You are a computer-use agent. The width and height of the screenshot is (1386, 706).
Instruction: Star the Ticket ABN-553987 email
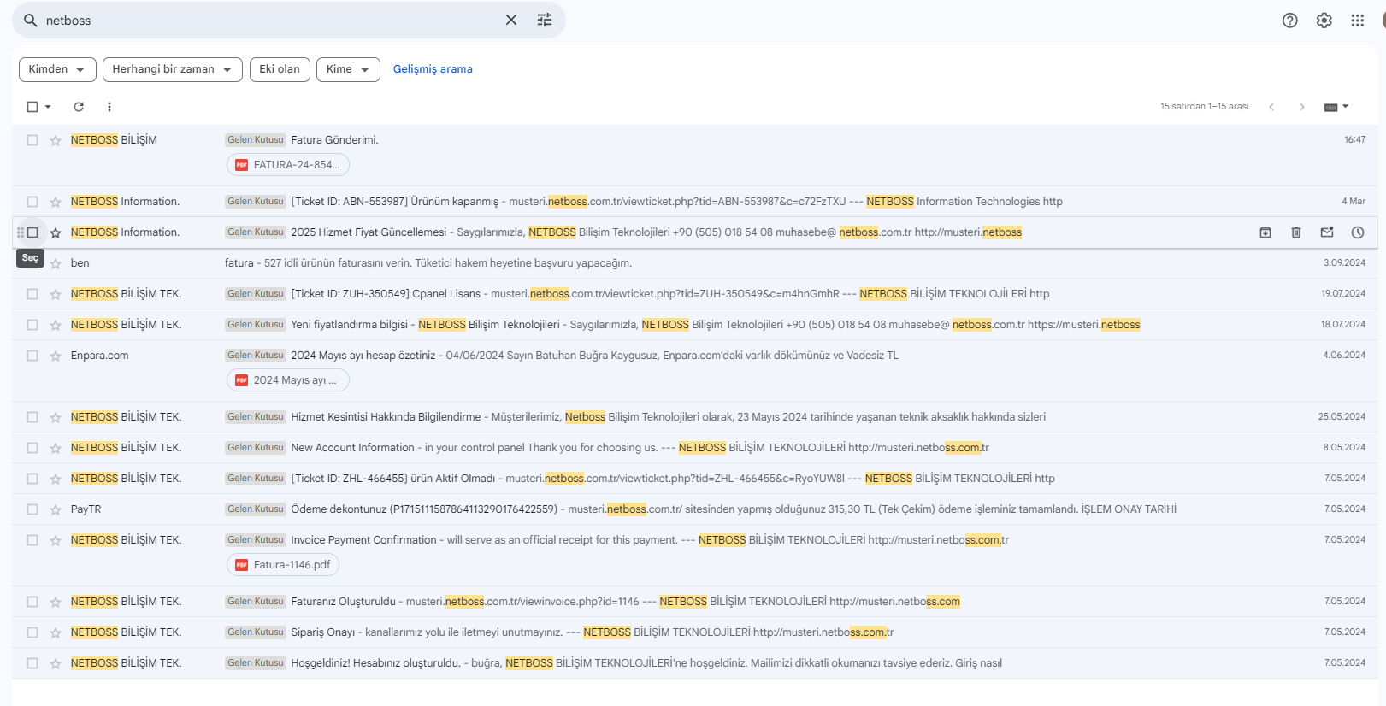tap(56, 202)
